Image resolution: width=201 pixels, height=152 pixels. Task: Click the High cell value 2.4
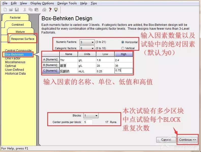click(123, 60)
